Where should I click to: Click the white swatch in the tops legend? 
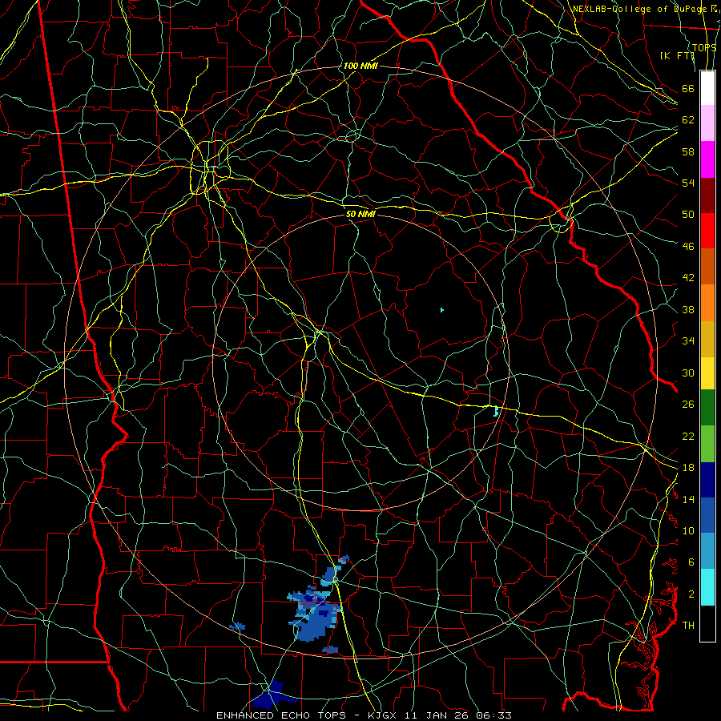pyautogui.click(x=707, y=88)
